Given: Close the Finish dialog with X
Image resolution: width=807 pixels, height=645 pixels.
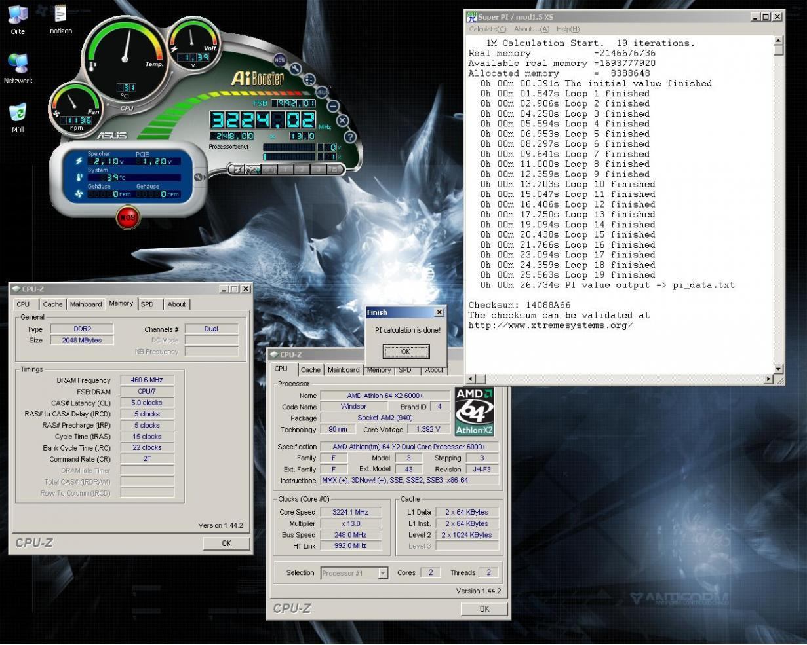Looking at the screenshot, I should pyautogui.click(x=439, y=312).
